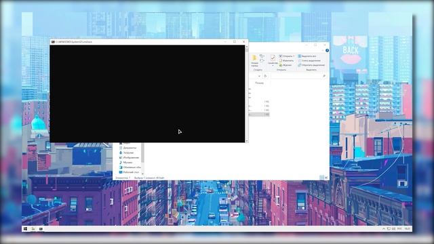Image resolution: width=434 pixels, height=244 pixels.
Task: Switch to the cmd taskbar icon
Action: click(41, 229)
